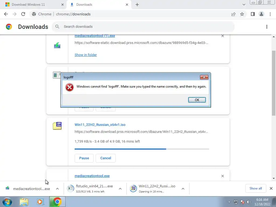Launch Windows Media Player from taskbar

click(x=40, y=202)
